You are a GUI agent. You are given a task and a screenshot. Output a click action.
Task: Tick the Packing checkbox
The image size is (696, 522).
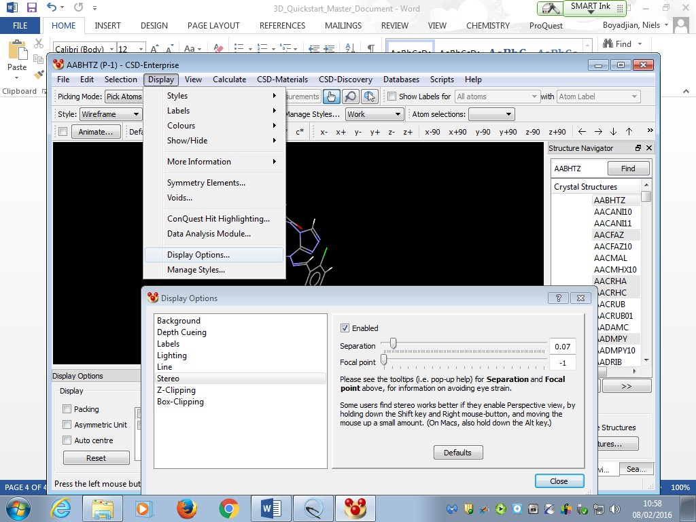[x=67, y=408]
